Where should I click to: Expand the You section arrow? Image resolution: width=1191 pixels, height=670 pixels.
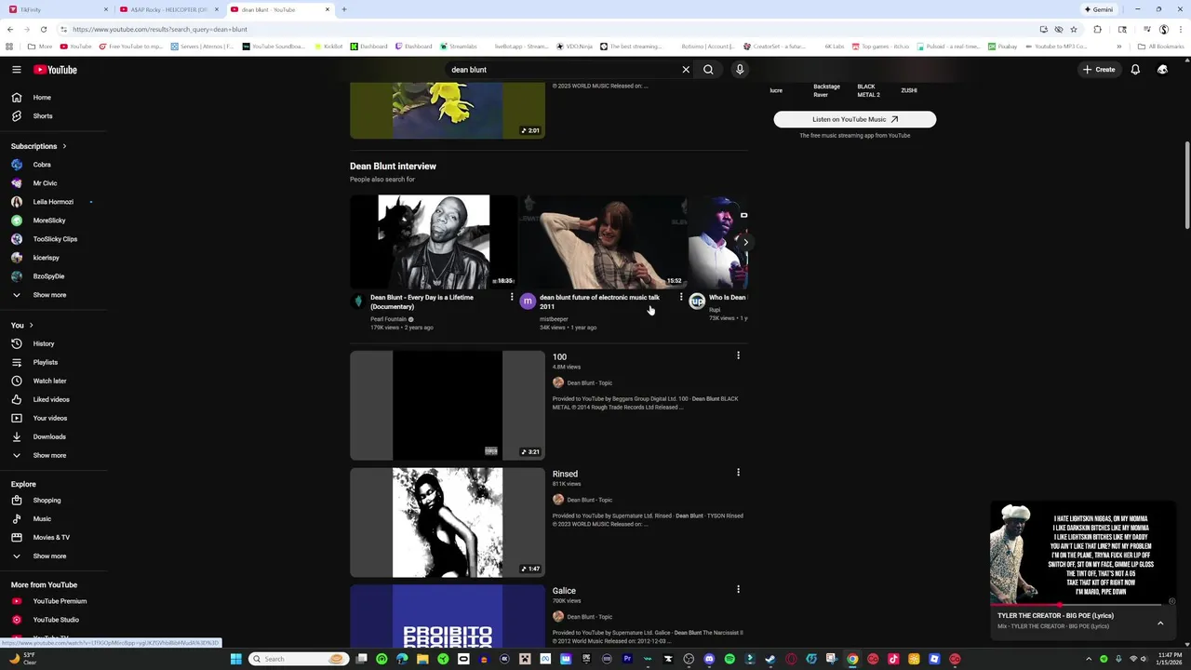point(31,326)
